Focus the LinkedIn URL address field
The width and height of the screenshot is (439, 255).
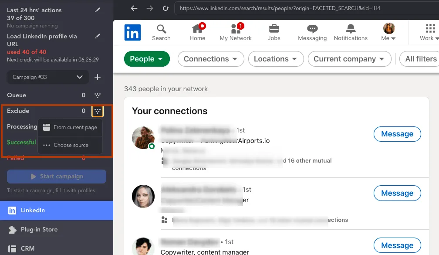307,8
